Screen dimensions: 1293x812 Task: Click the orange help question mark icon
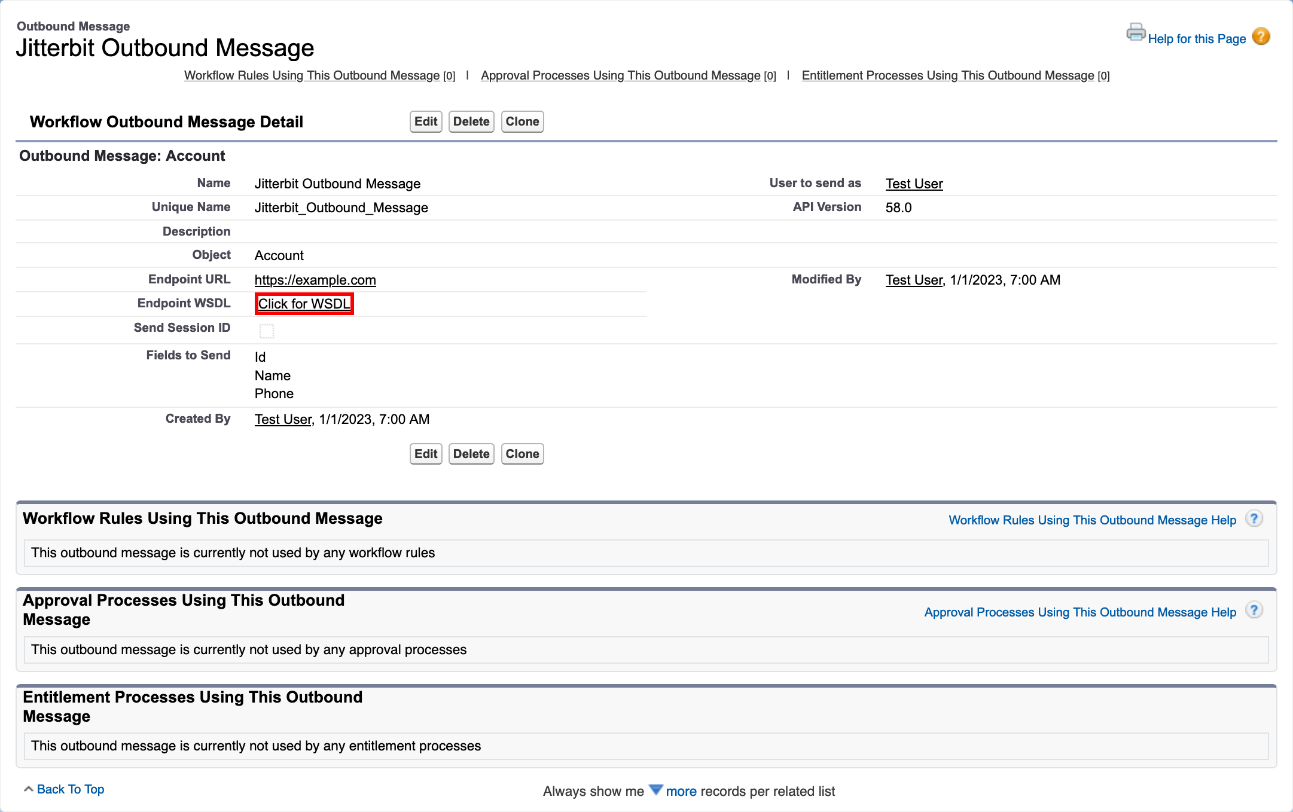click(x=1261, y=37)
